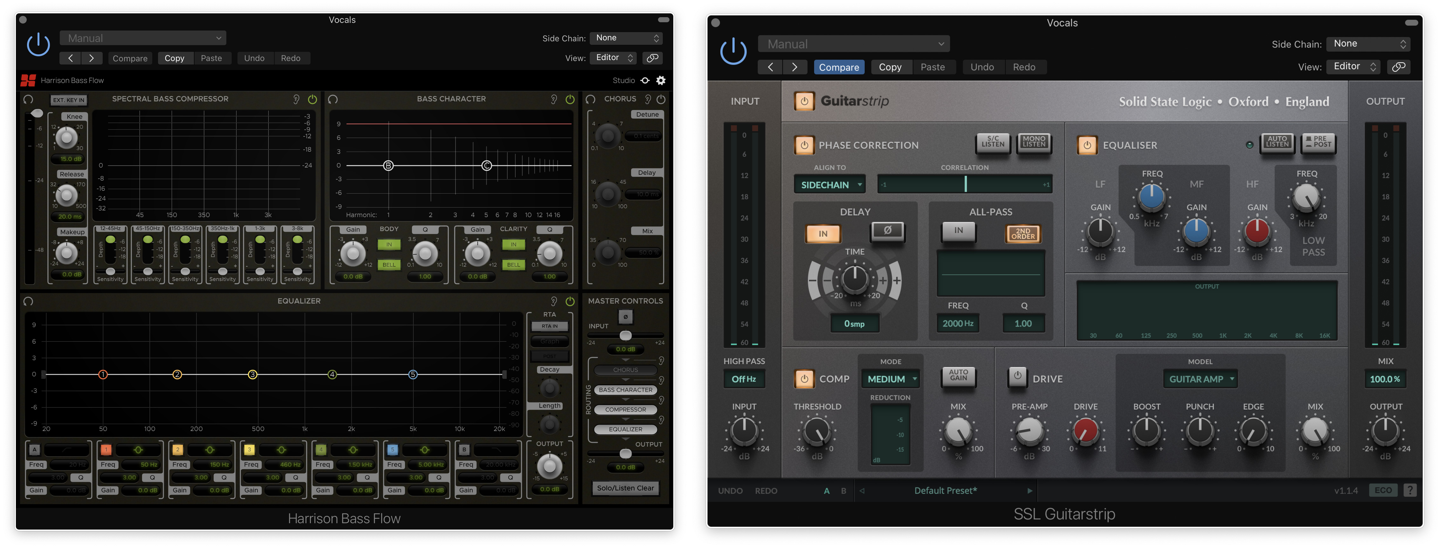Toggle the ALL-PASS 2ND ORDER switch

(1023, 234)
